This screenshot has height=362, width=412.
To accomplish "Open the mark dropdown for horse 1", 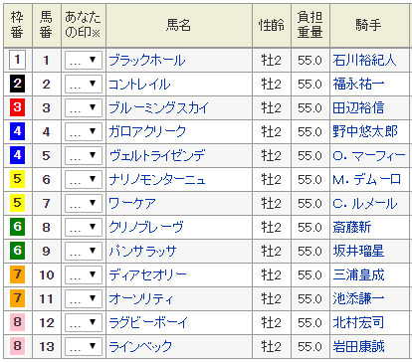I will (x=84, y=61).
